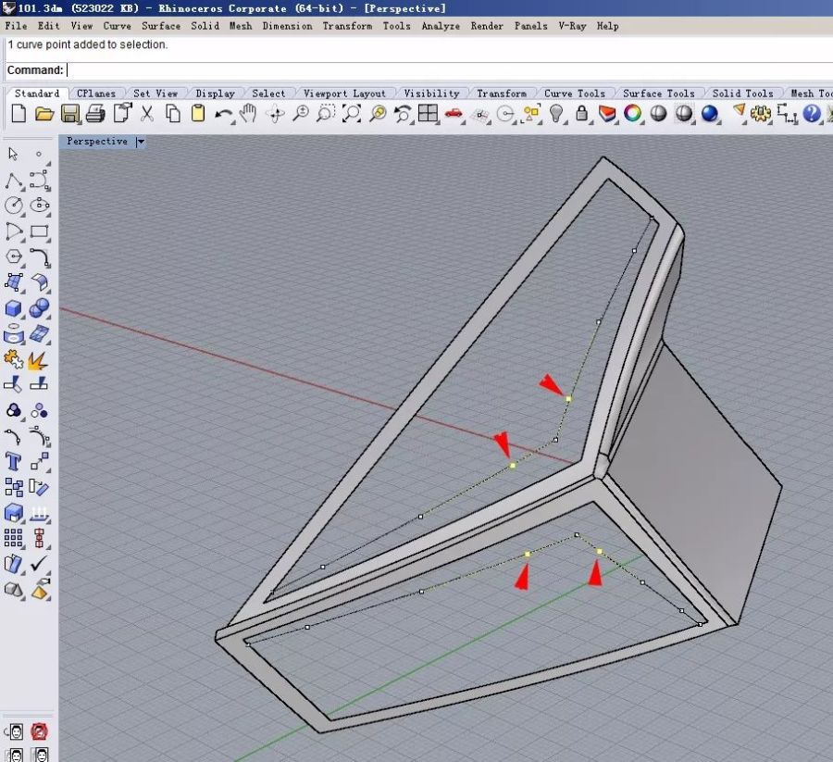Choose the Circle drawing tool
The width and height of the screenshot is (833, 762).
14,206
